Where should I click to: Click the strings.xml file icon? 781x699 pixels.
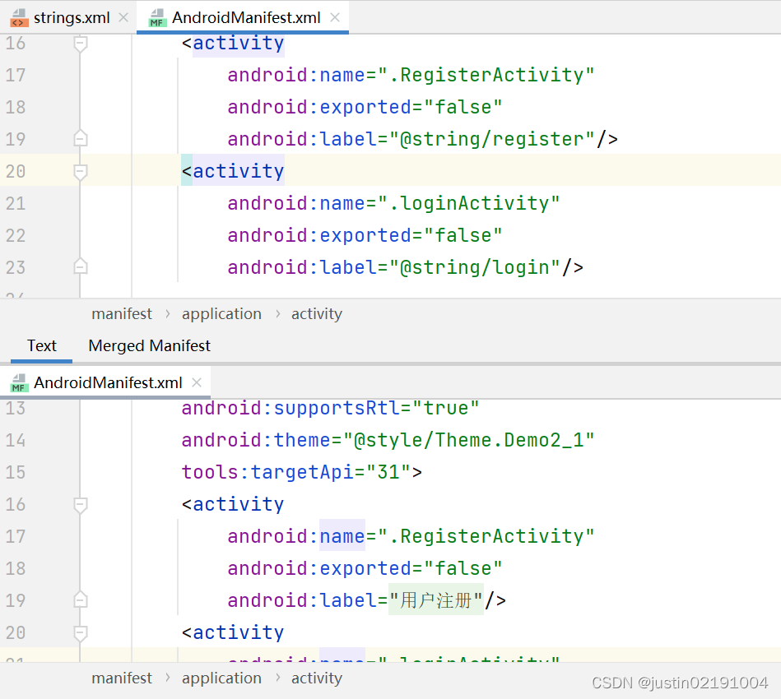(x=19, y=18)
